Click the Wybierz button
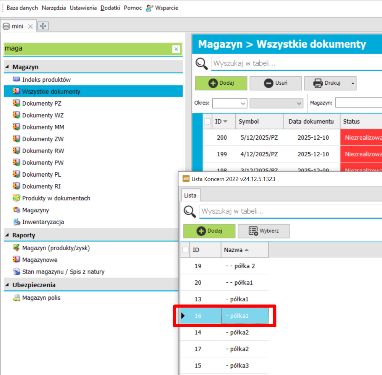This screenshot has width=382, height=375. click(264, 231)
